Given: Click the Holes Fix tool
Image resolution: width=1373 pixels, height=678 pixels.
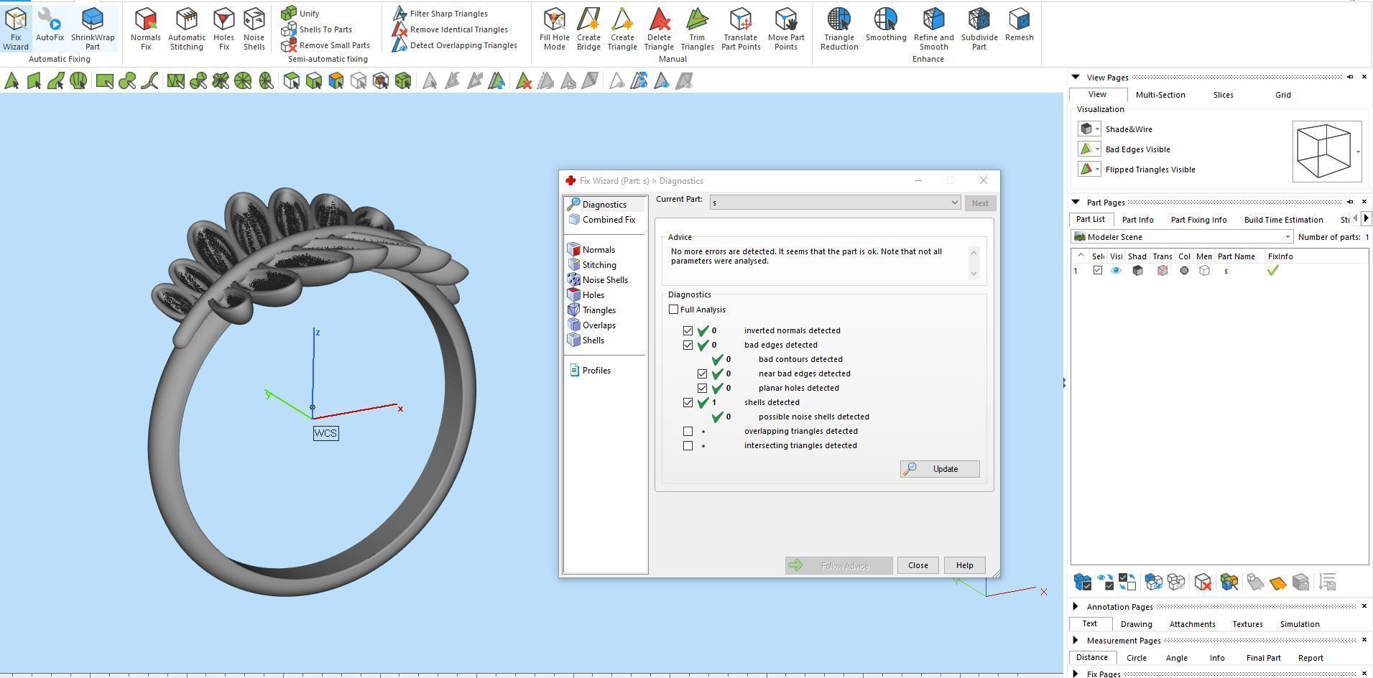Looking at the screenshot, I should 223,29.
